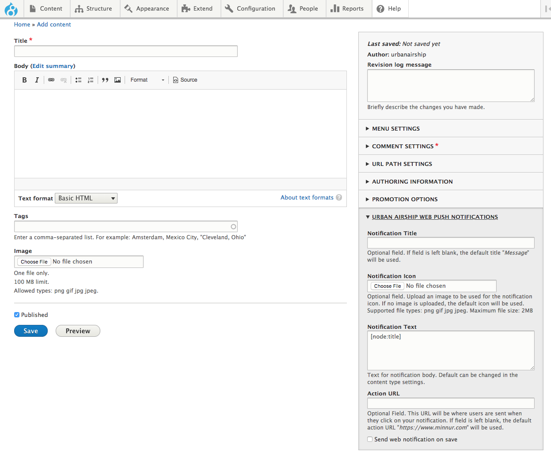Open the Configuration menu

tap(251, 8)
